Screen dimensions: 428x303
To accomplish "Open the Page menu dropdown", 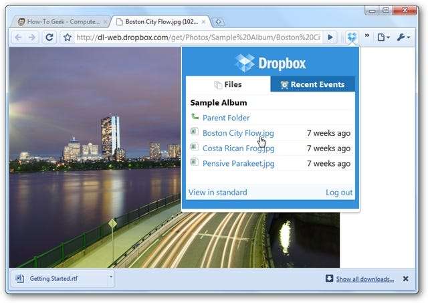I will 383,37.
